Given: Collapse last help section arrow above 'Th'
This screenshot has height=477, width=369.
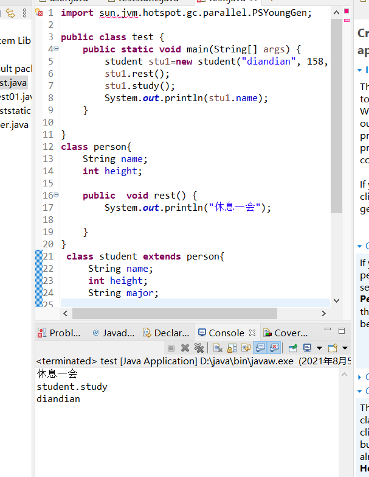Looking at the screenshot, I should [x=360, y=391].
